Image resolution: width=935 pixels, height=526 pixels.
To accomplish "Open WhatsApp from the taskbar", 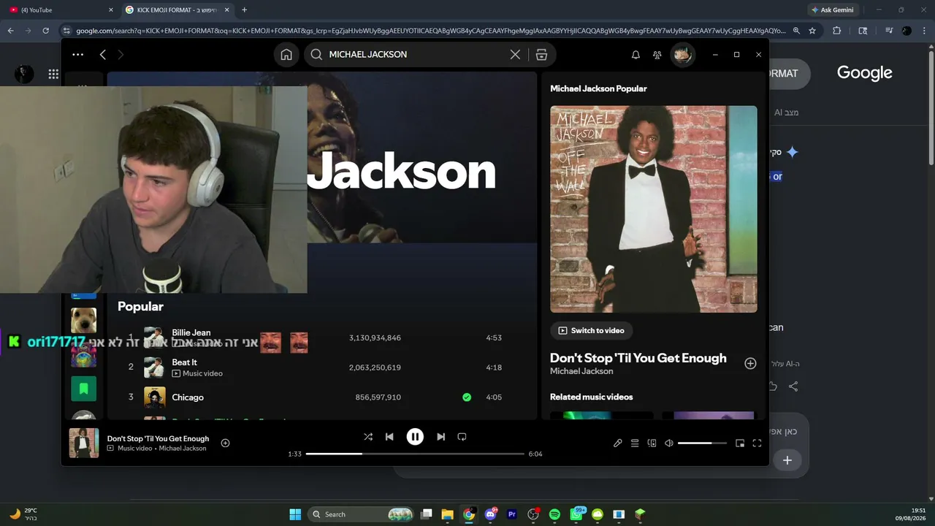I will (x=576, y=514).
